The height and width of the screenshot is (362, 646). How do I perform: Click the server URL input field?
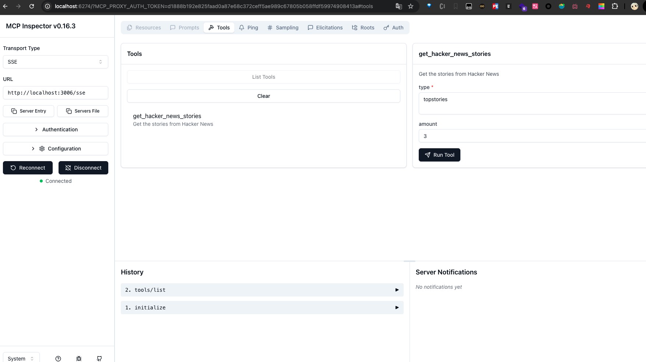click(56, 93)
